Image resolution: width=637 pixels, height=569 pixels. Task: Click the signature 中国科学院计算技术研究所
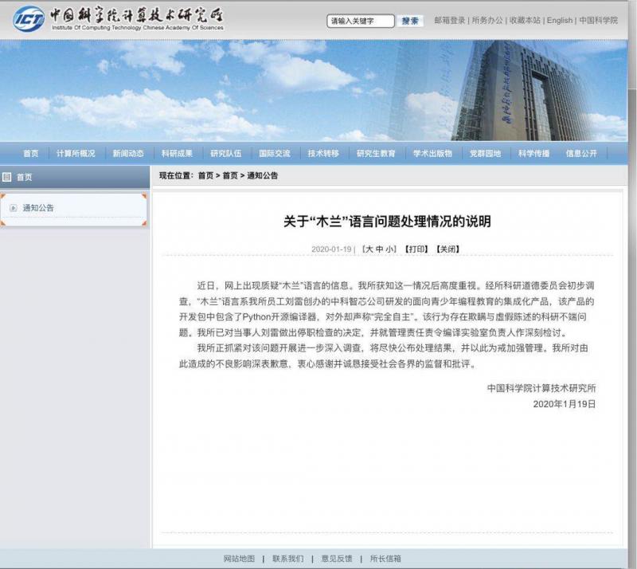(541, 388)
